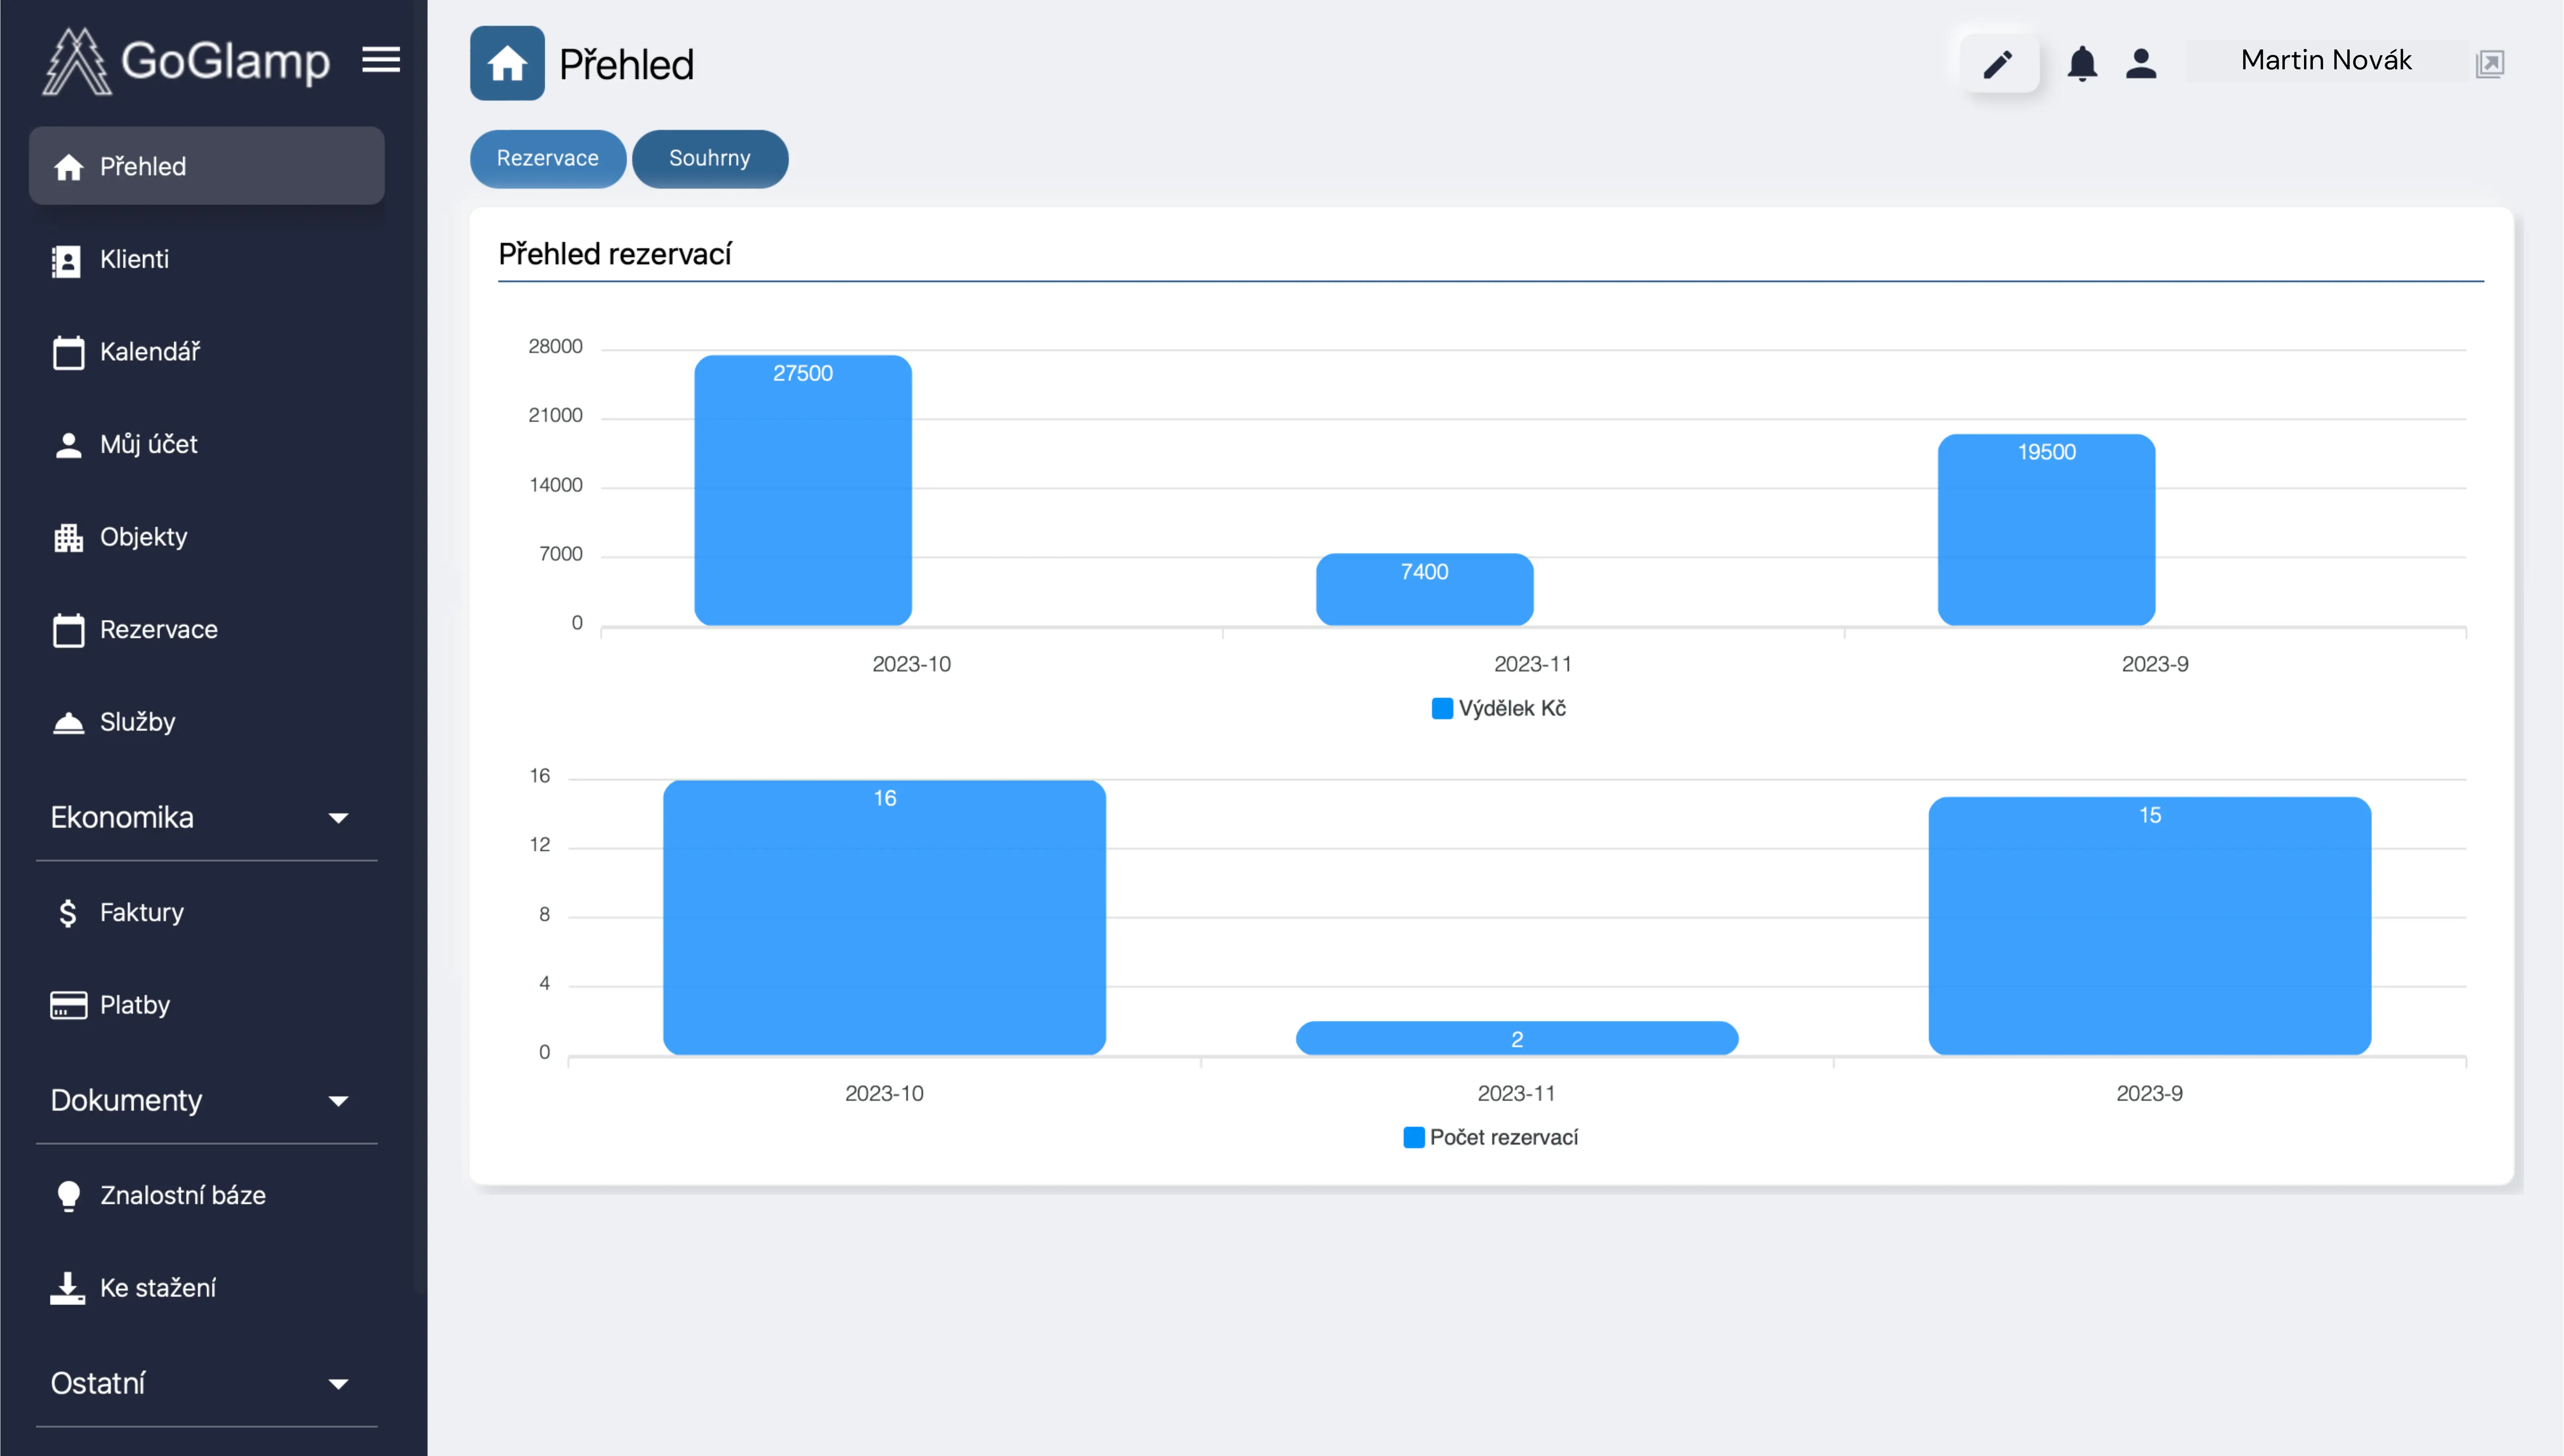2564x1456 pixels.
Task: Open notifications bell
Action: (x=2082, y=64)
